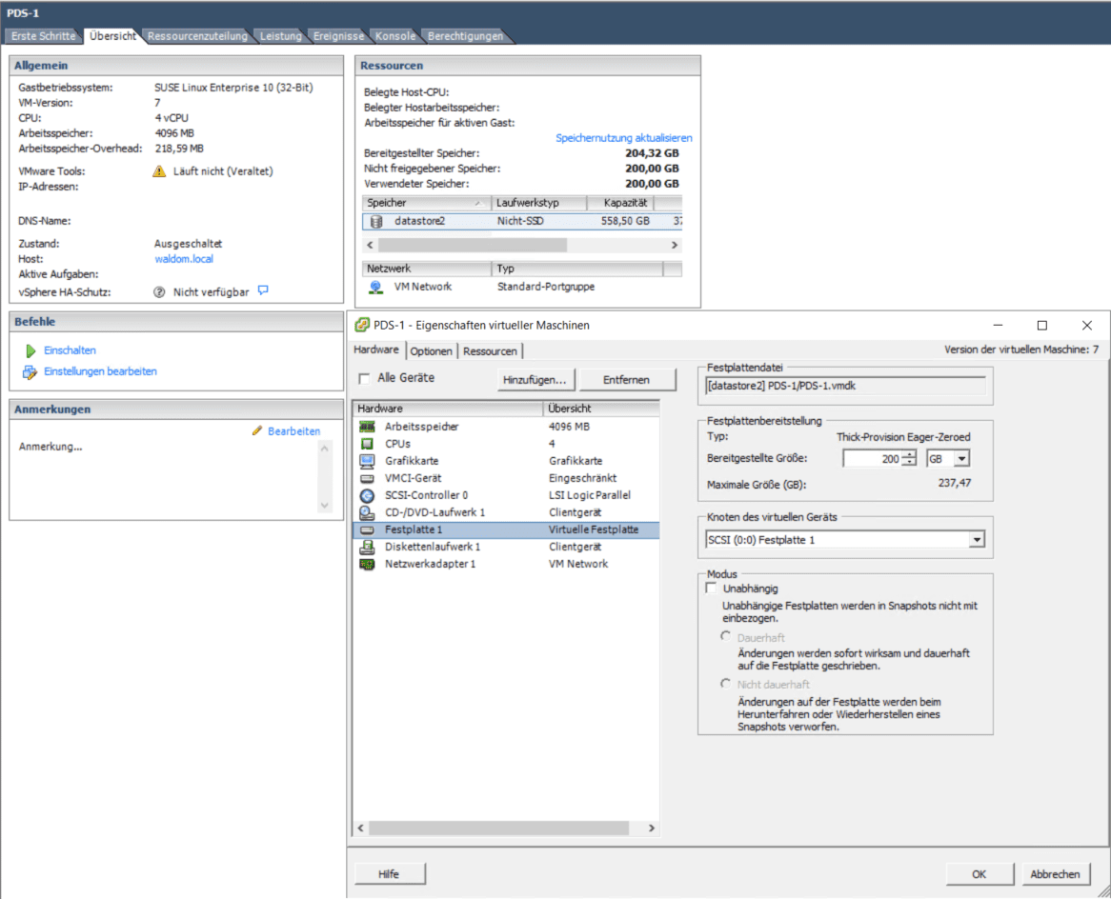Switch to the Ressourcen dialog tab
The image size is (1111, 899).
491,351
